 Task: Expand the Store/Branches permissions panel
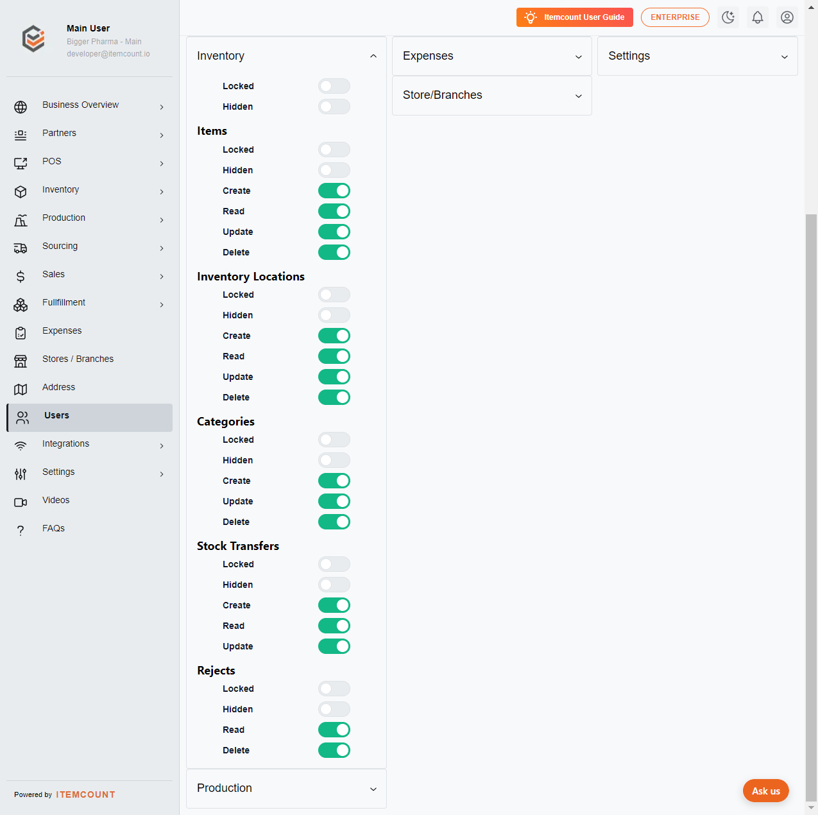click(492, 95)
